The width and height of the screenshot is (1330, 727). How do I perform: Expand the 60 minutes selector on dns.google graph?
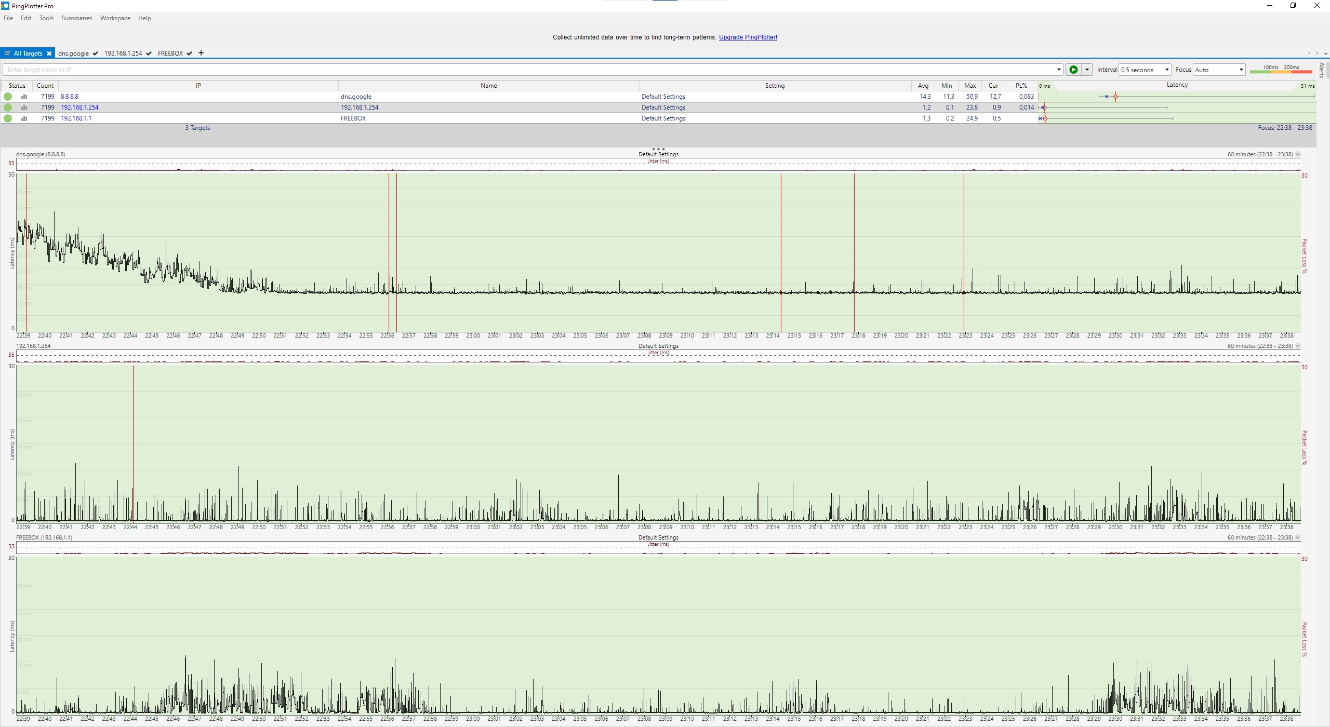(1298, 154)
